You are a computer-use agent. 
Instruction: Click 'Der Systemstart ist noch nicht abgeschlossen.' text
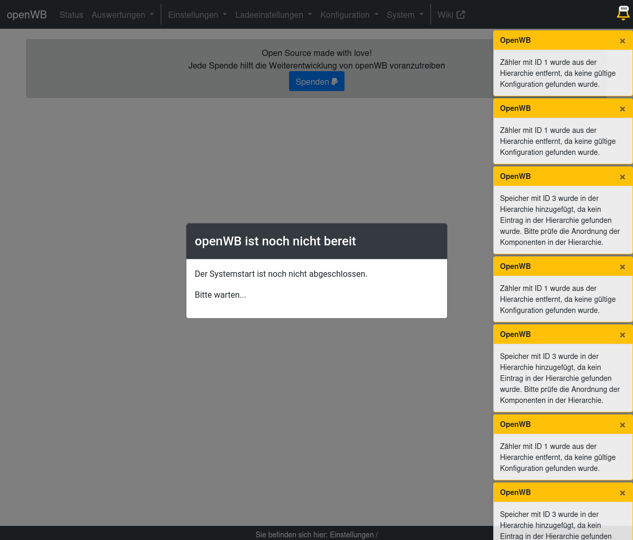click(281, 274)
